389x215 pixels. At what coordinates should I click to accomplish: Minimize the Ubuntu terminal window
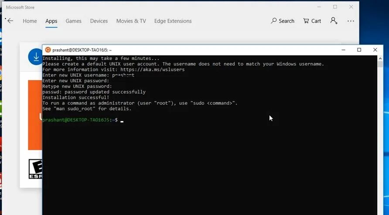(343, 50)
